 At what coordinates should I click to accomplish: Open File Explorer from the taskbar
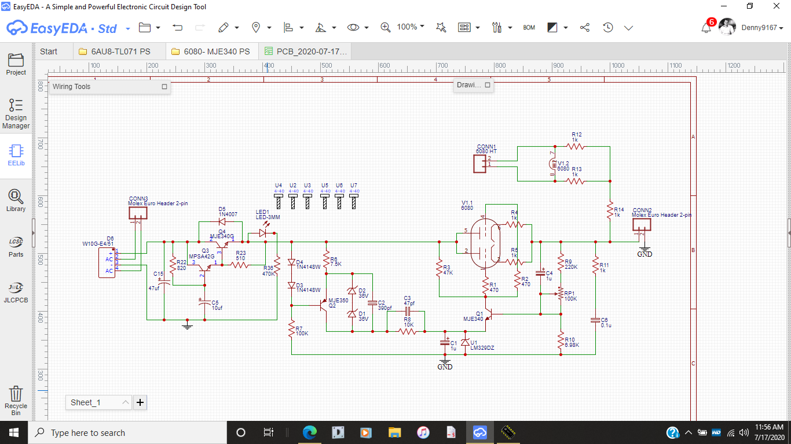click(395, 432)
